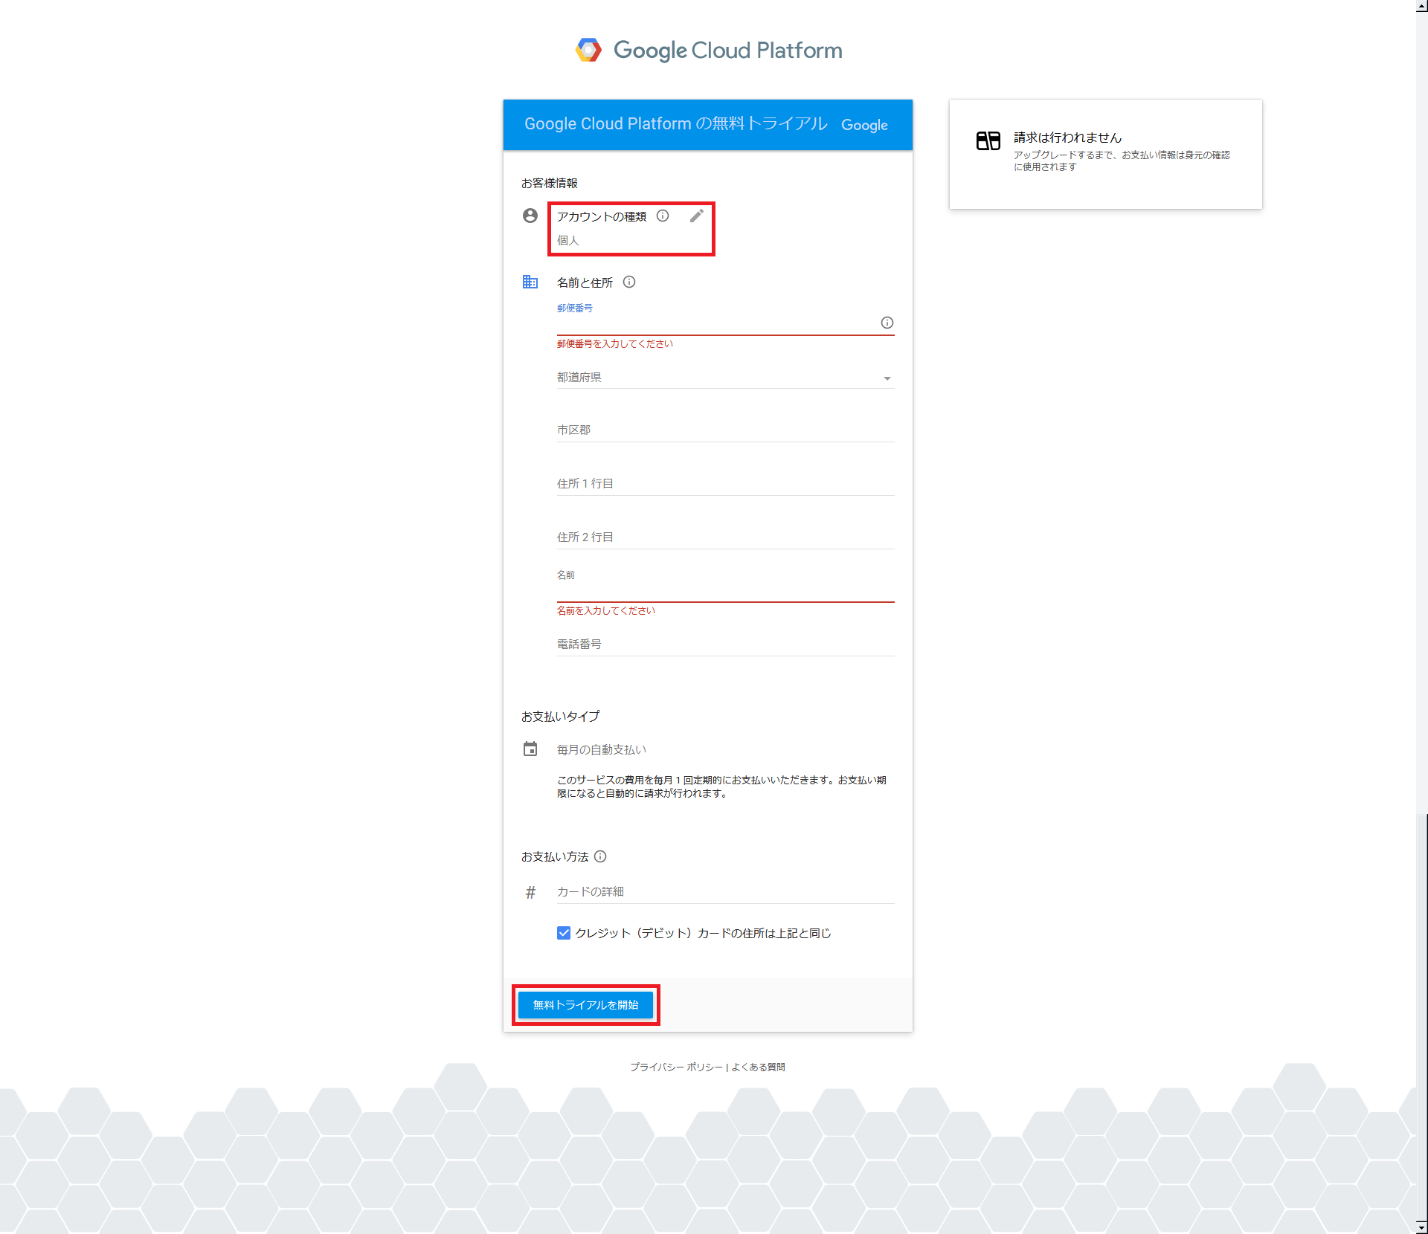Click the 名前を入力してください error message
1428x1234 pixels.
point(606,610)
